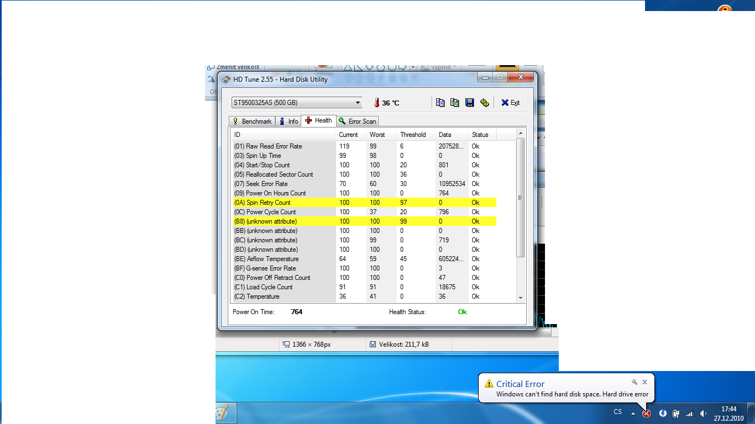Click the down arrow of the attribute list scrollbar
The image size is (755, 424).
point(520,298)
